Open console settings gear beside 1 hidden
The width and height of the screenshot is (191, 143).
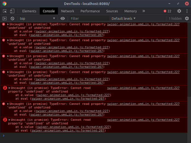[x=187, y=19]
